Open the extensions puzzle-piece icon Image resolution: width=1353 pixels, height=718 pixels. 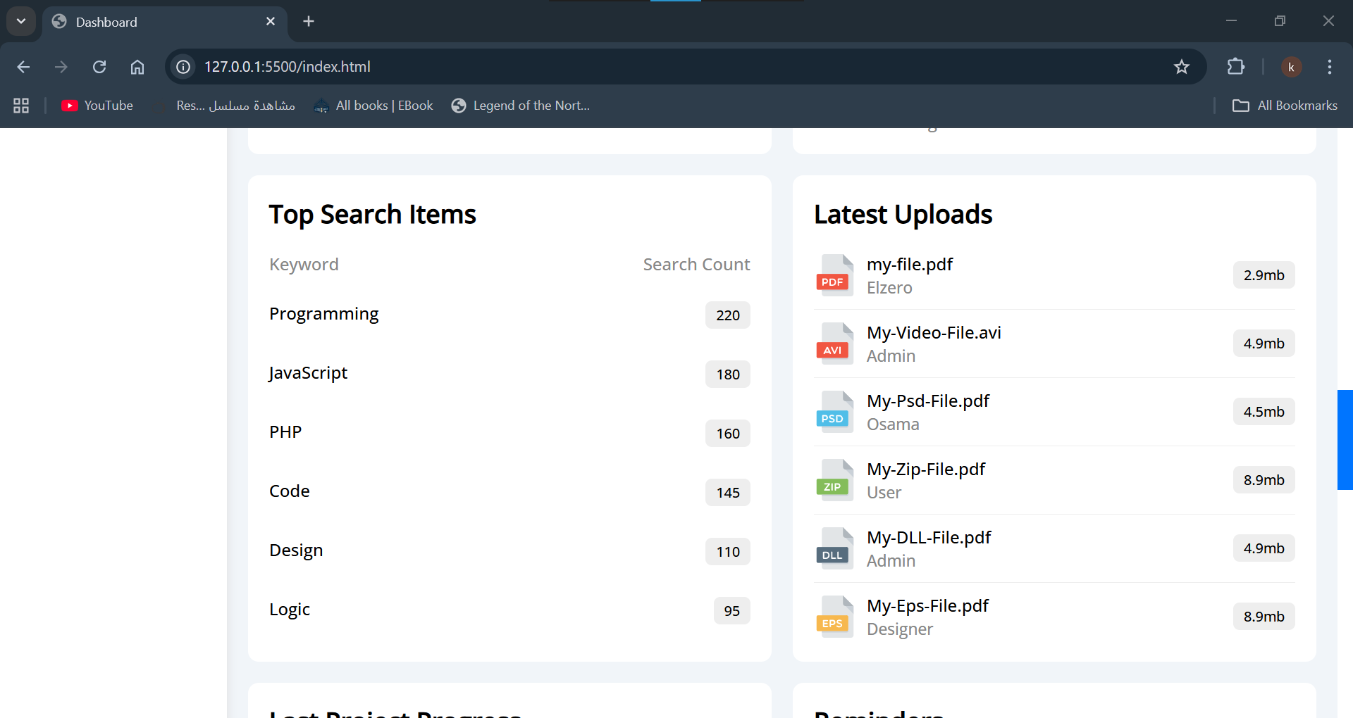tap(1237, 67)
